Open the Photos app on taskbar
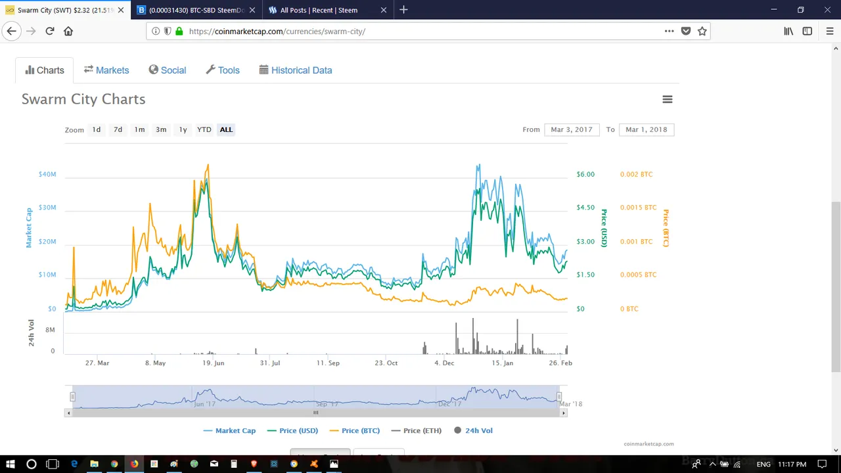 334,464
